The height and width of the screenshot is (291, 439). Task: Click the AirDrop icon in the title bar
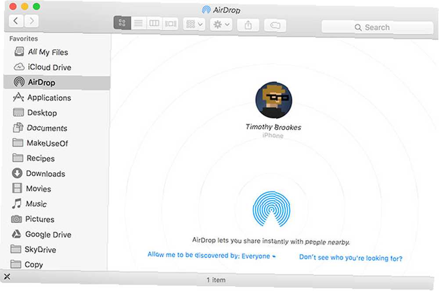coord(206,10)
